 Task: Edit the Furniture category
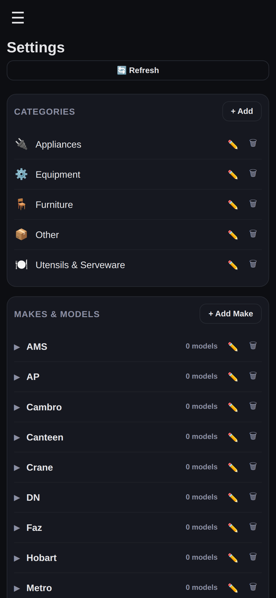coord(233,205)
